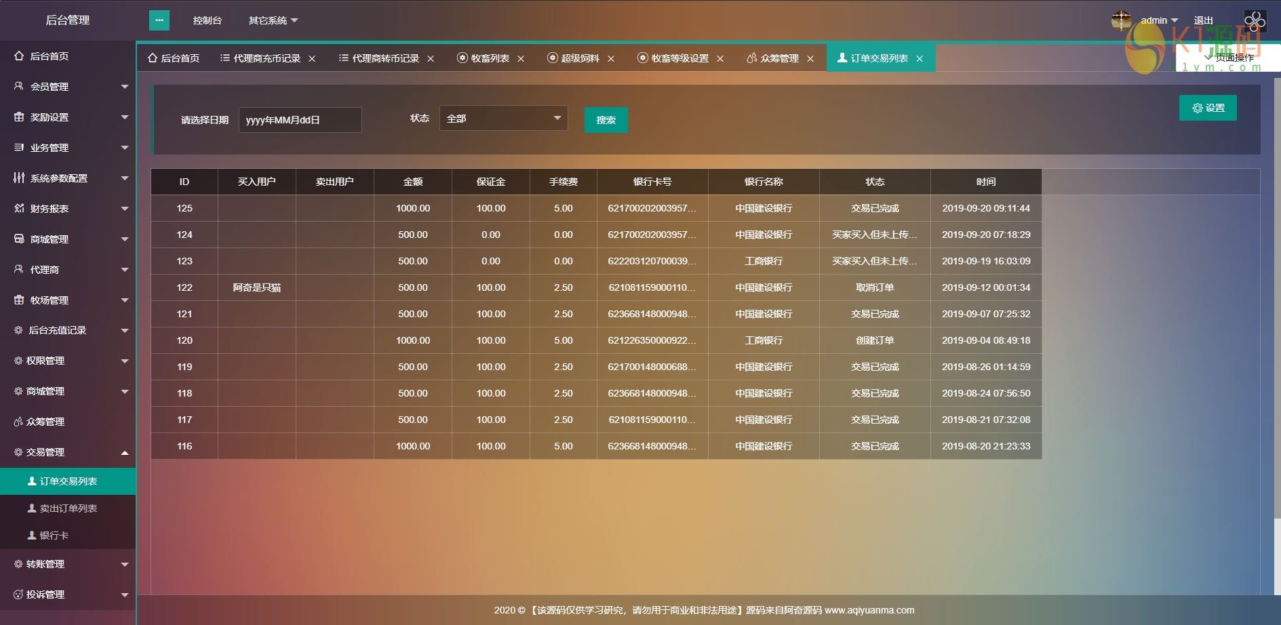Expand 会员管理 sidebar menu
This screenshot has width=1281, height=625.
tap(68, 87)
